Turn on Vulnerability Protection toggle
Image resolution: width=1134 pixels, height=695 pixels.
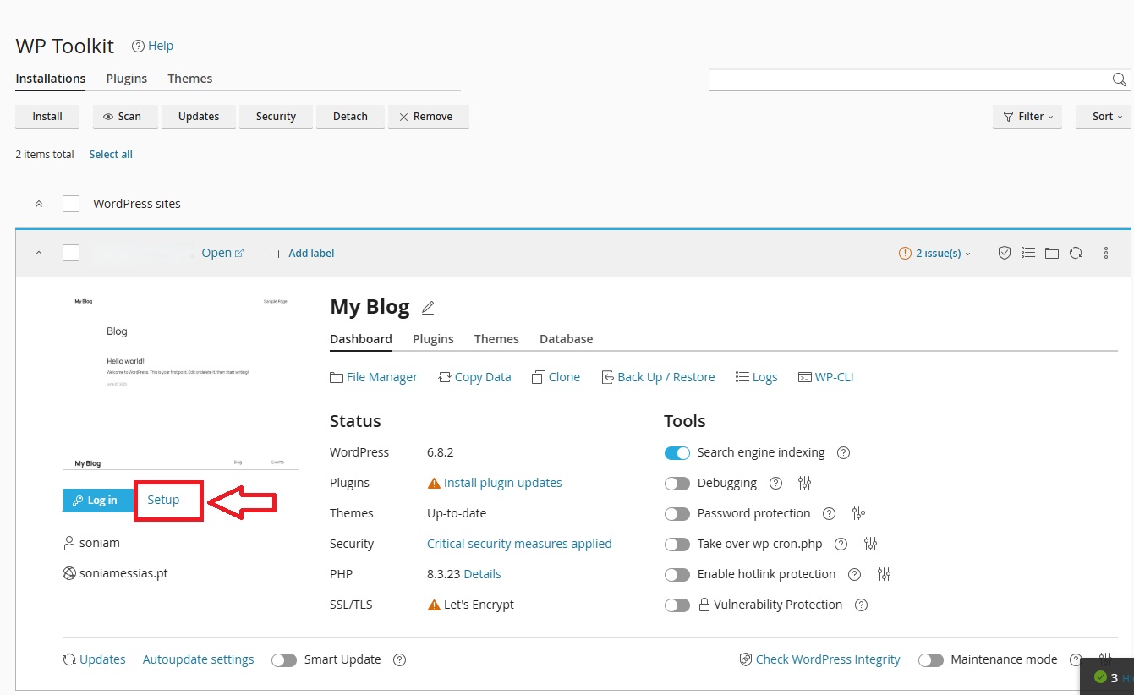tap(677, 605)
